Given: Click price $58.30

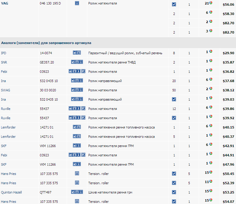Looking at the screenshot, I should (x=228, y=14).
